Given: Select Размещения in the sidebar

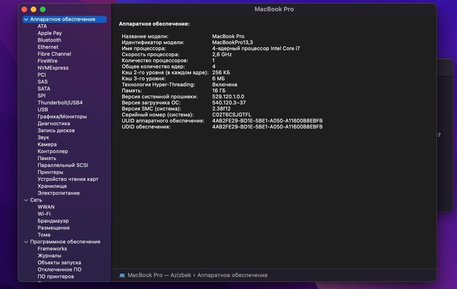Looking at the screenshot, I should (53, 228).
